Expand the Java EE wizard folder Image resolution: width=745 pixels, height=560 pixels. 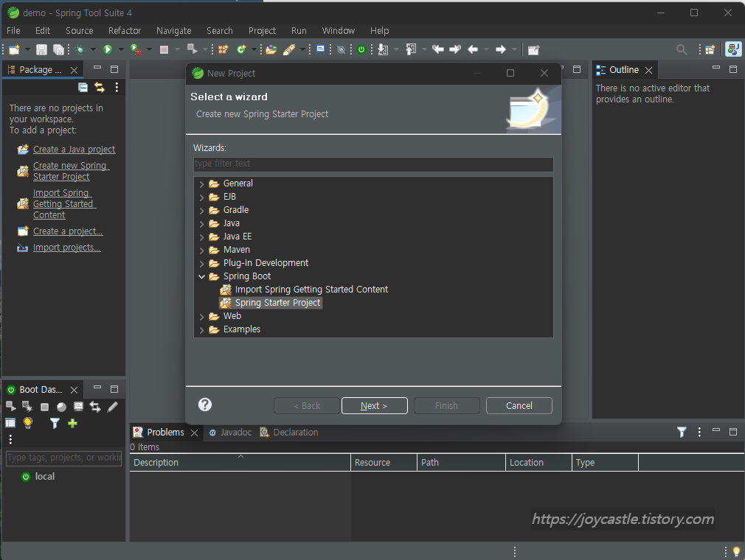click(x=202, y=237)
